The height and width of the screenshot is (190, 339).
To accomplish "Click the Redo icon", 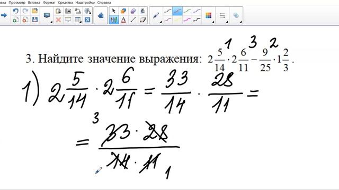I will pyautogui.click(x=25, y=11).
